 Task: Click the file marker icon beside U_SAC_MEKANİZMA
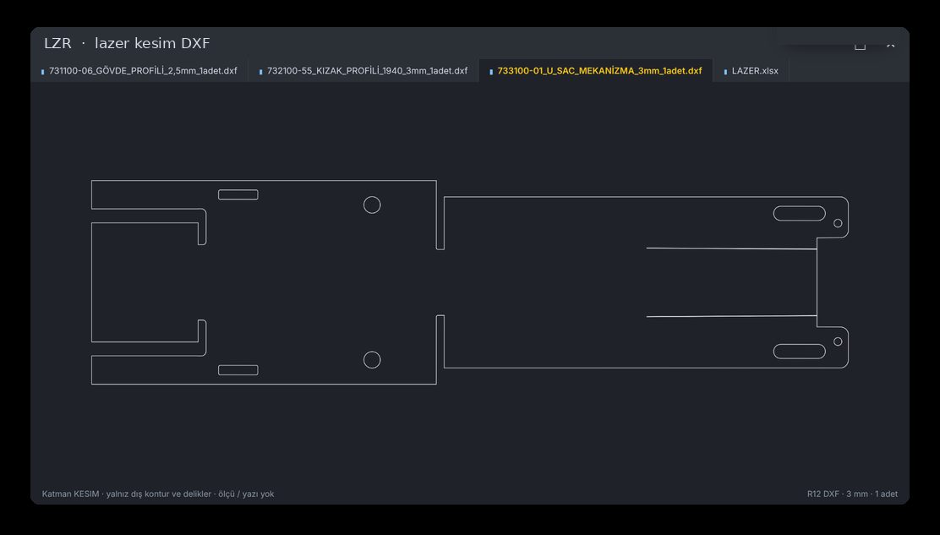pyautogui.click(x=491, y=72)
